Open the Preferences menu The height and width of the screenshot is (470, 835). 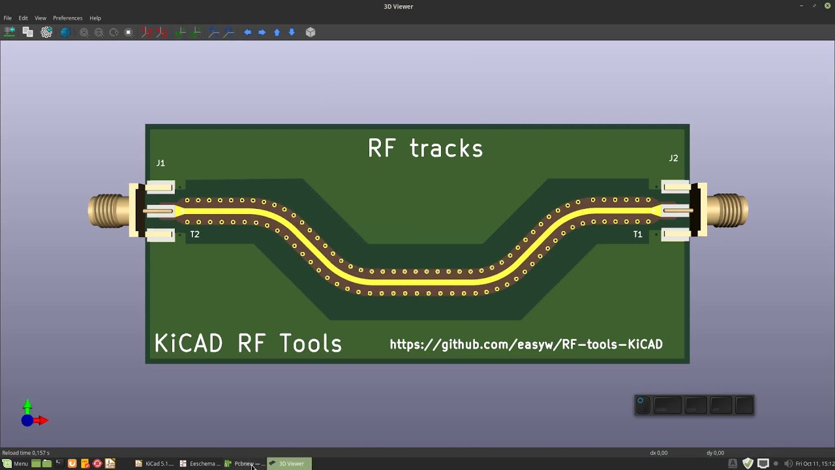pyautogui.click(x=68, y=18)
